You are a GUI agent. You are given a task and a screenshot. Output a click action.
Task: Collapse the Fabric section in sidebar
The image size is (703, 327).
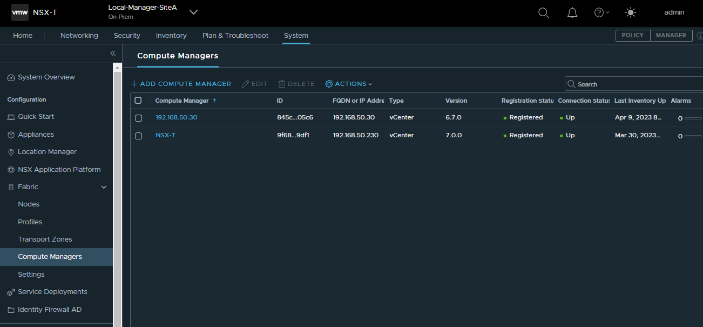coord(104,187)
